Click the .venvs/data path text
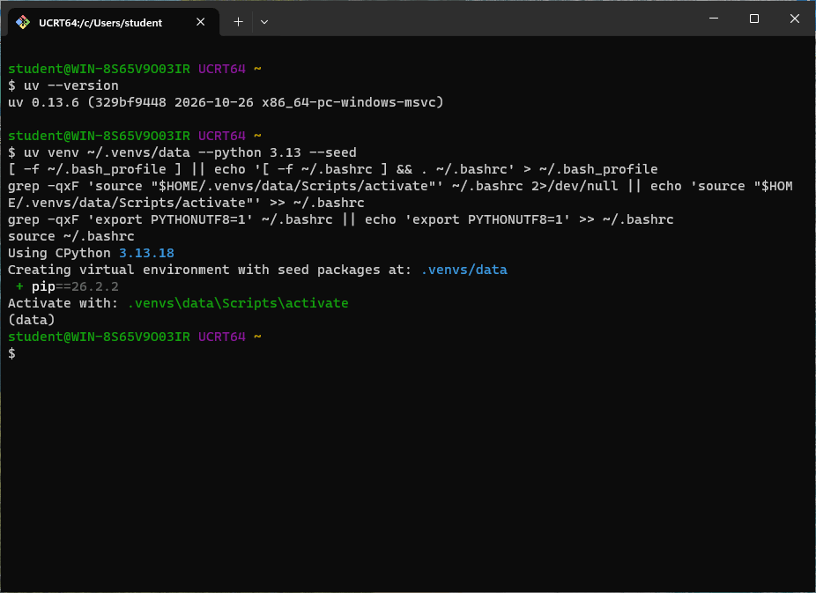This screenshot has width=816, height=593. click(464, 270)
